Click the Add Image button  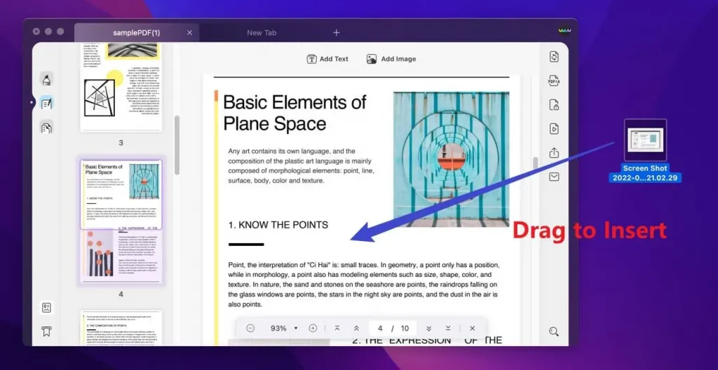[x=391, y=59]
